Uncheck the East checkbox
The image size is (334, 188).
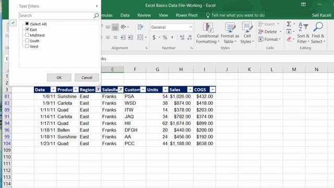[x=27, y=29]
